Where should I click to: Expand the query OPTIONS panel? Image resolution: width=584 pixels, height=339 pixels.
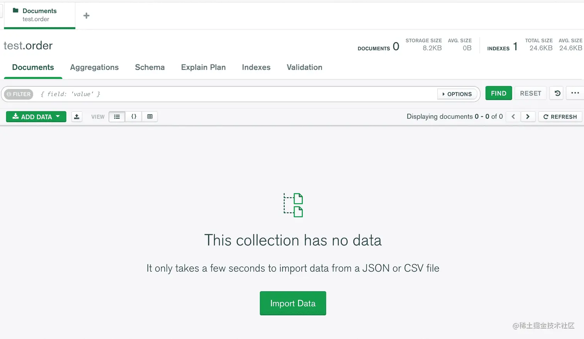(x=457, y=94)
